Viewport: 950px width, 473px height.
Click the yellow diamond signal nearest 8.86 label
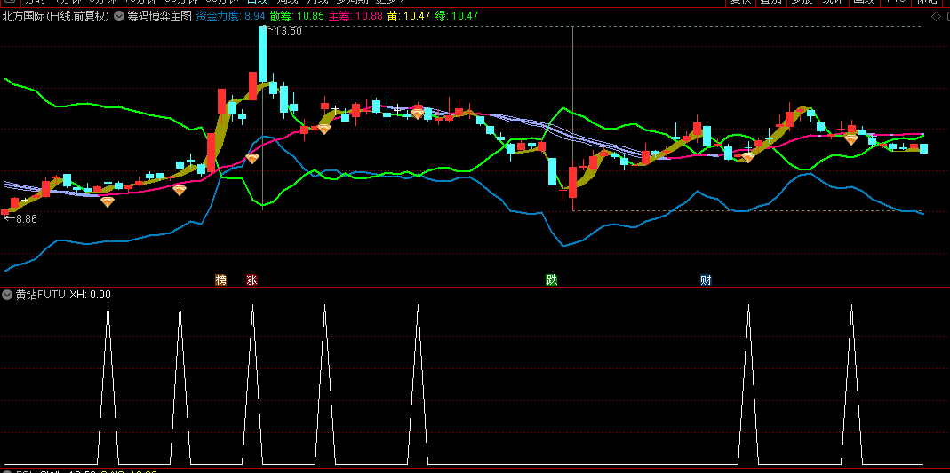(x=108, y=202)
